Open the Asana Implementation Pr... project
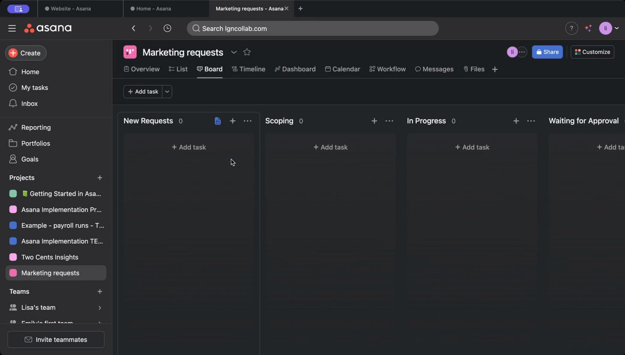 tap(56, 209)
